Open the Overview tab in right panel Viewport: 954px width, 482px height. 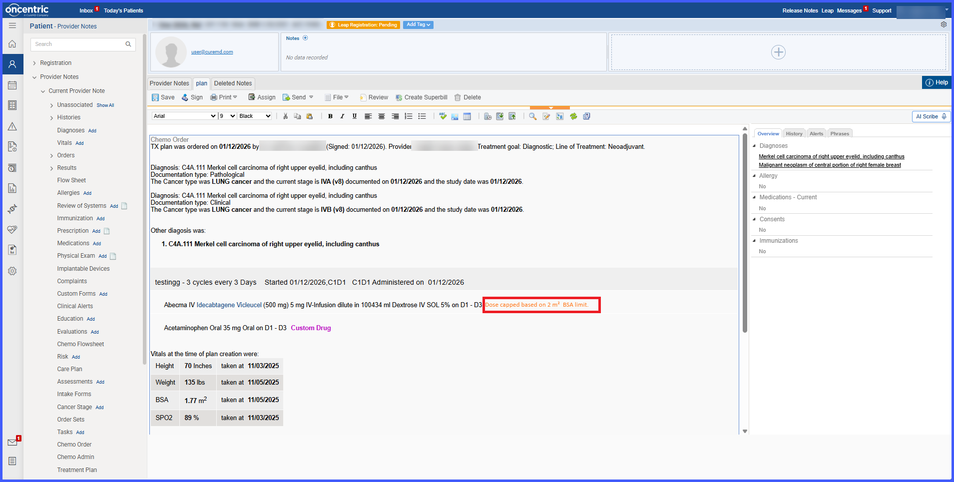[x=768, y=133]
